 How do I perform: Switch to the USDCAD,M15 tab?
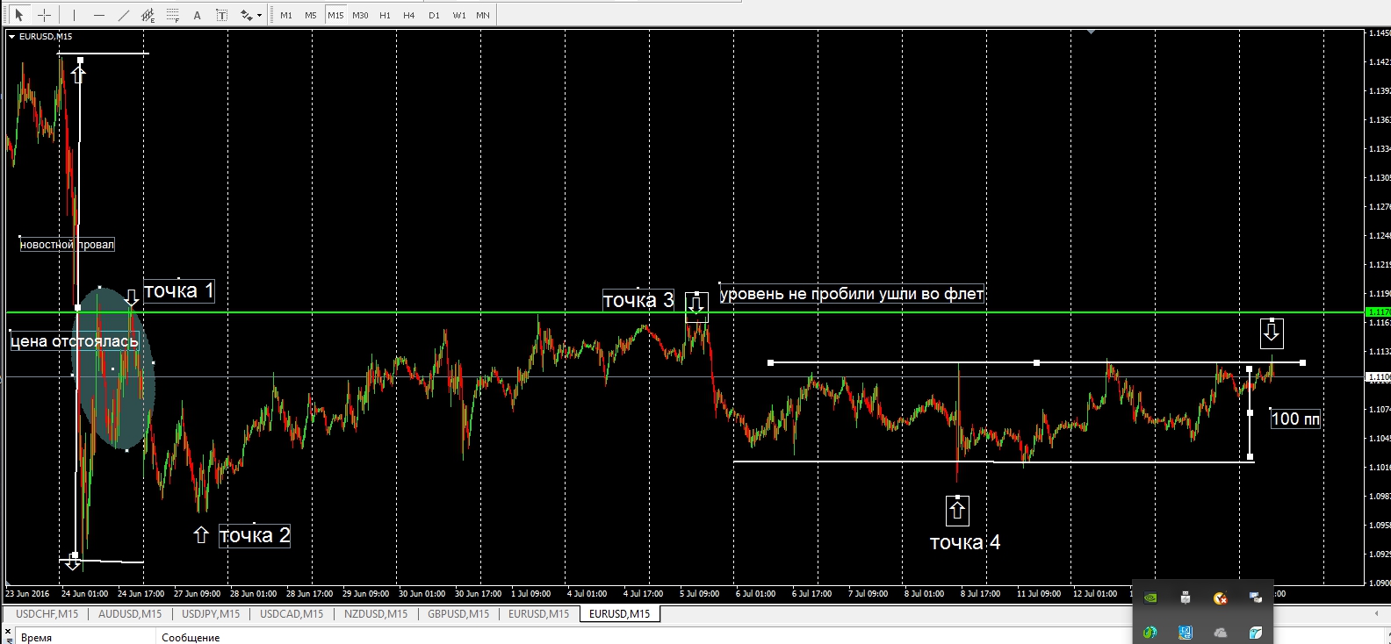292,614
